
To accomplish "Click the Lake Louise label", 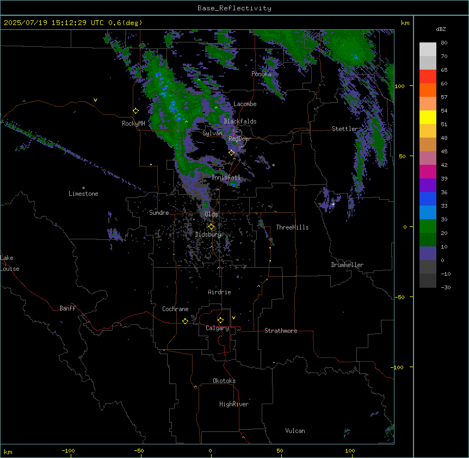I will [10, 263].
